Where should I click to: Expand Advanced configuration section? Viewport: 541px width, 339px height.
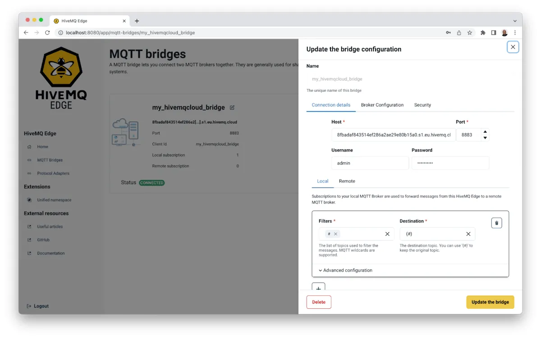(x=345, y=271)
